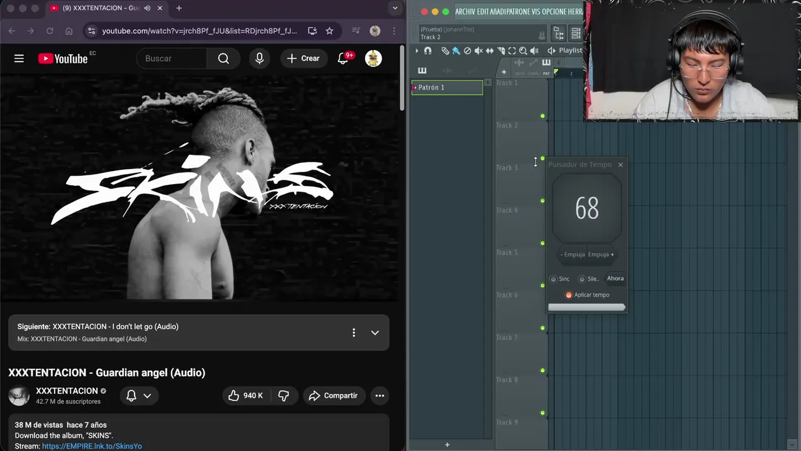Open YouTube notifications bell

pos(343,58)
